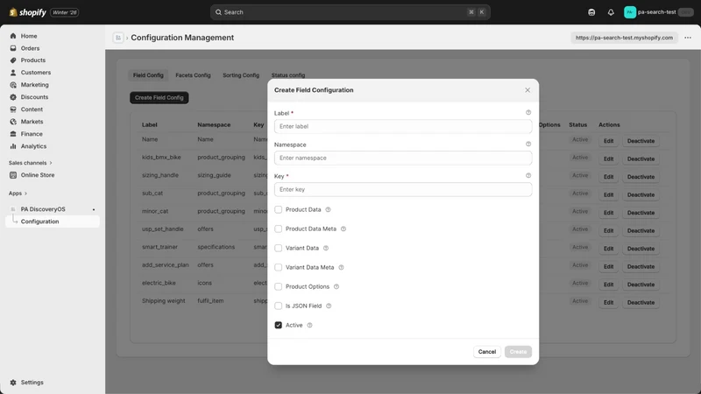Open the more actions ellipsis menu
The width and height of the screenshot is (701, 394).
(688, 38)
